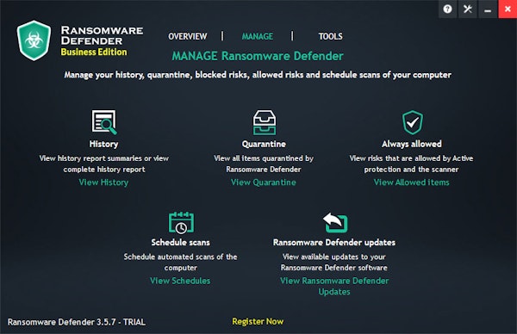Switch to the OVERVIEW tab

pyautogui.click(x=188, y=36)
